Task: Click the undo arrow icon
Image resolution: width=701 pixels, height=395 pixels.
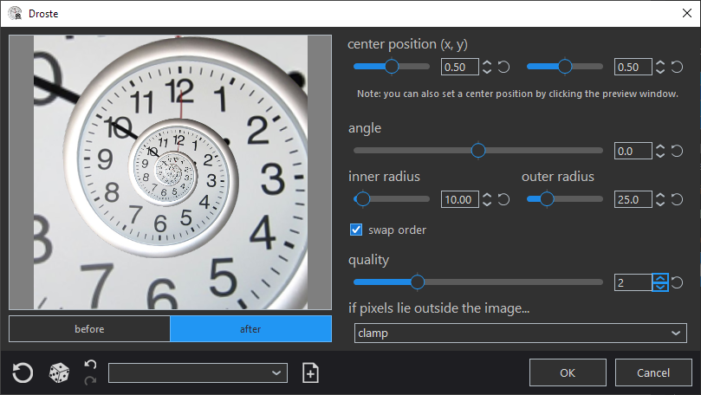Action: 90,365
